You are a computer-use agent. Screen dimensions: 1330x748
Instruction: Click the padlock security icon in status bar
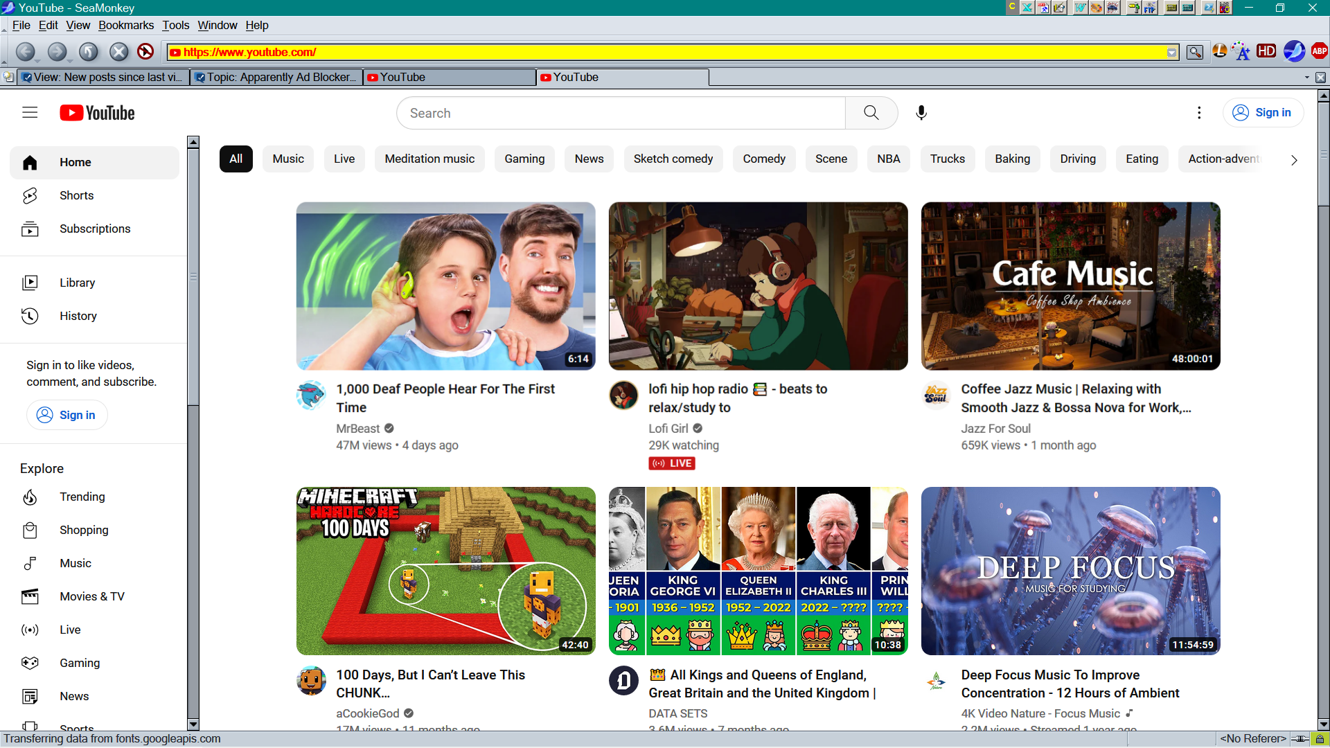pos(1320,739)
